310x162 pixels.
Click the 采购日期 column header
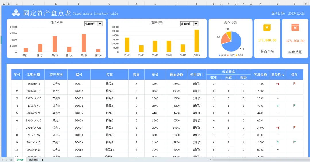pyautogui.click(x=33, y=75)
